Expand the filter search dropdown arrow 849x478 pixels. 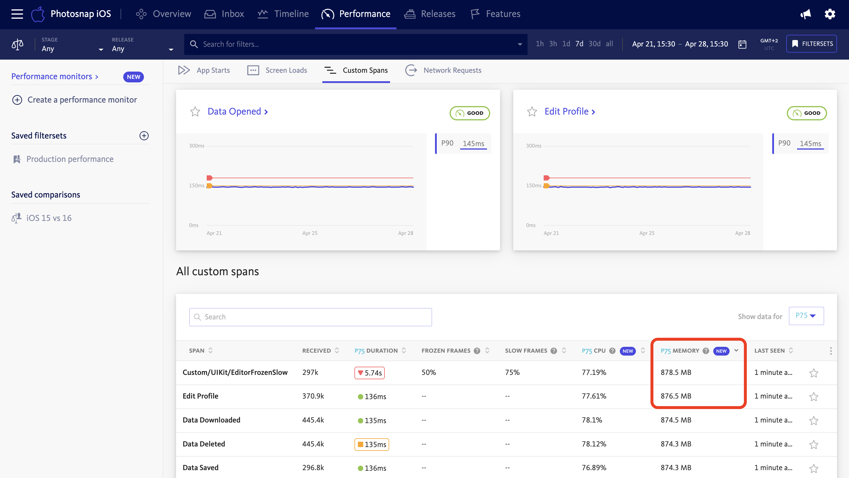coord(520,44)
